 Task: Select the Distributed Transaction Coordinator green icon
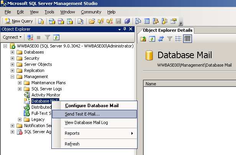(x=27, y=107)
